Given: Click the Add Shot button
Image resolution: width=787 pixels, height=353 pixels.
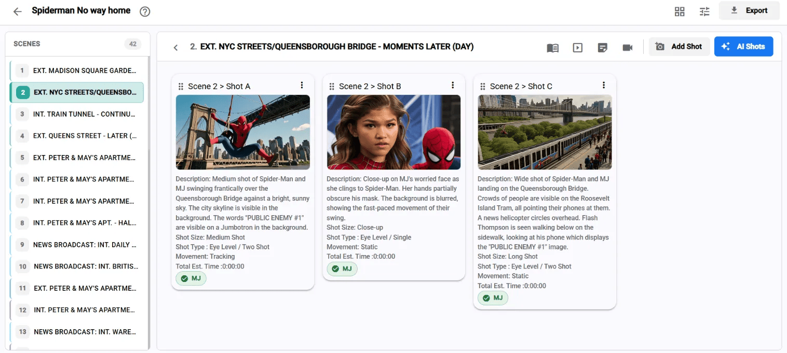Looking at the screenshot, I should 679,47.
